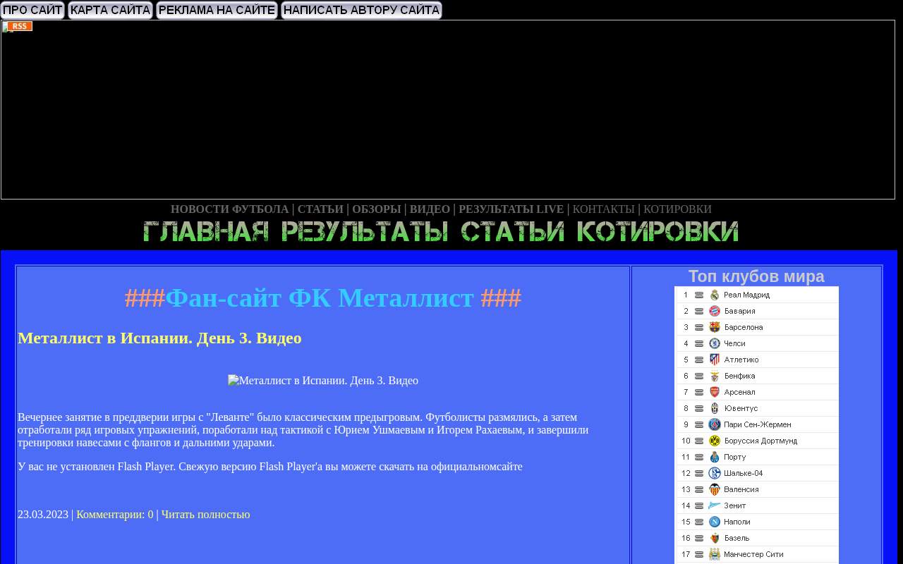903x564 pixels.
Task: Open the Фан-сайт ФК Металлист heading link
Action: 323,298
